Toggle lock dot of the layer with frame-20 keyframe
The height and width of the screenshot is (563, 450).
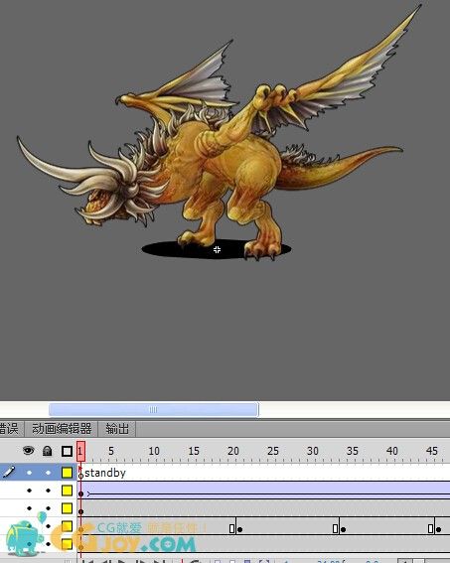coord(48,526)
